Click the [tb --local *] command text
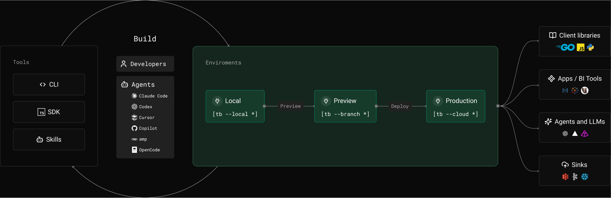This screenshot has width=611, height=198. tap(235, 114)
